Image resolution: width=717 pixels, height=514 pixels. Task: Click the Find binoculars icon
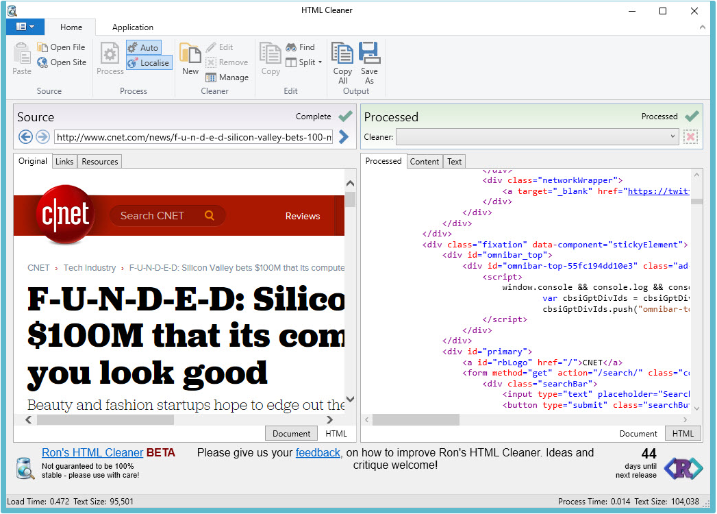pyautogui.click(x=291, y=47)
